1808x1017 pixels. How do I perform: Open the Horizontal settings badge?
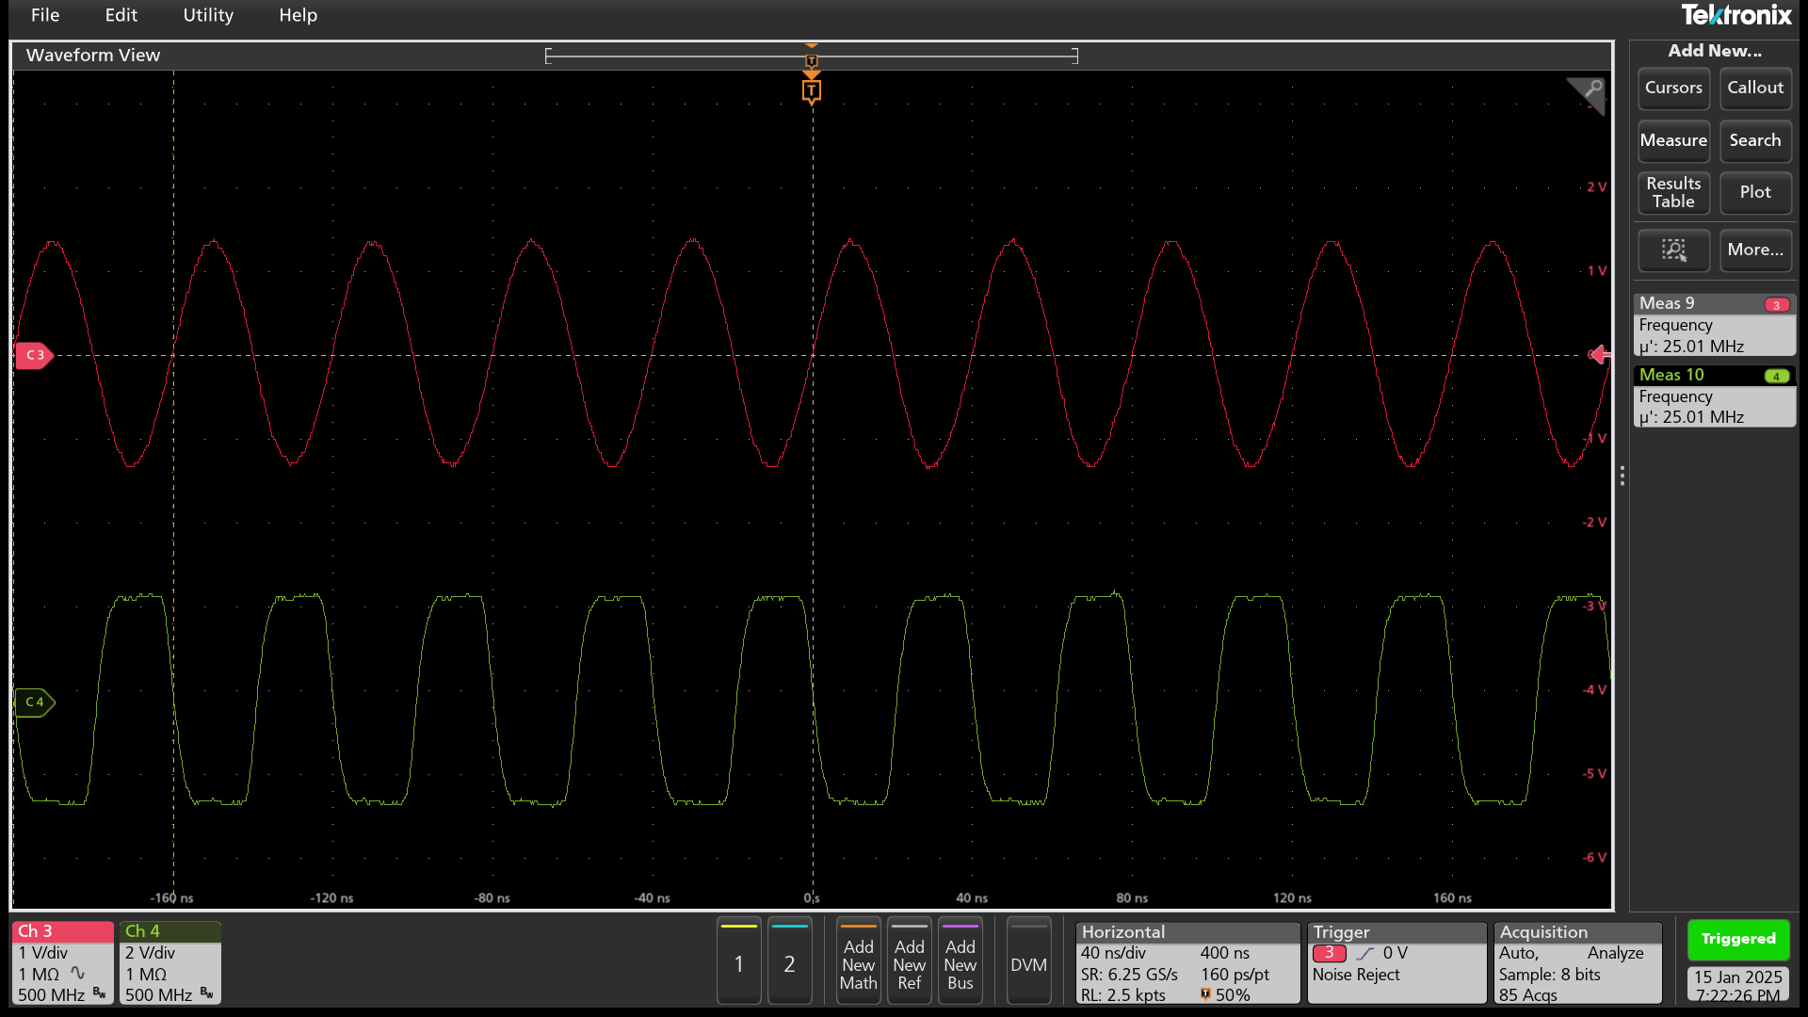[x=1186, y=962]
